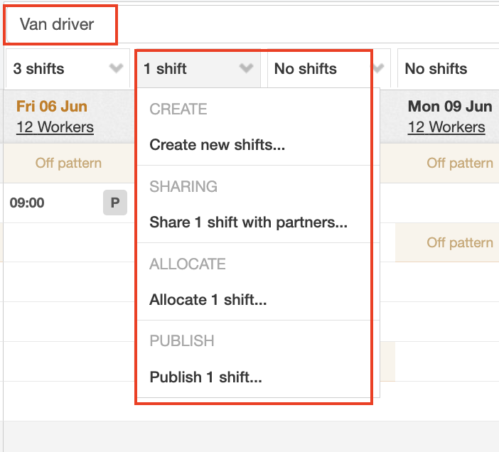Select "Share 1 shift with partners..."
The height and width of the screenshot is (452, 499).
tap(248, 222)
